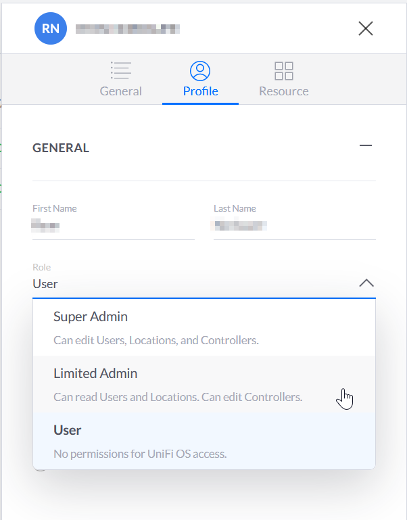Focus the Last Name input field
Viewport: 407px width, 520px height.
(x=295, y=226)
